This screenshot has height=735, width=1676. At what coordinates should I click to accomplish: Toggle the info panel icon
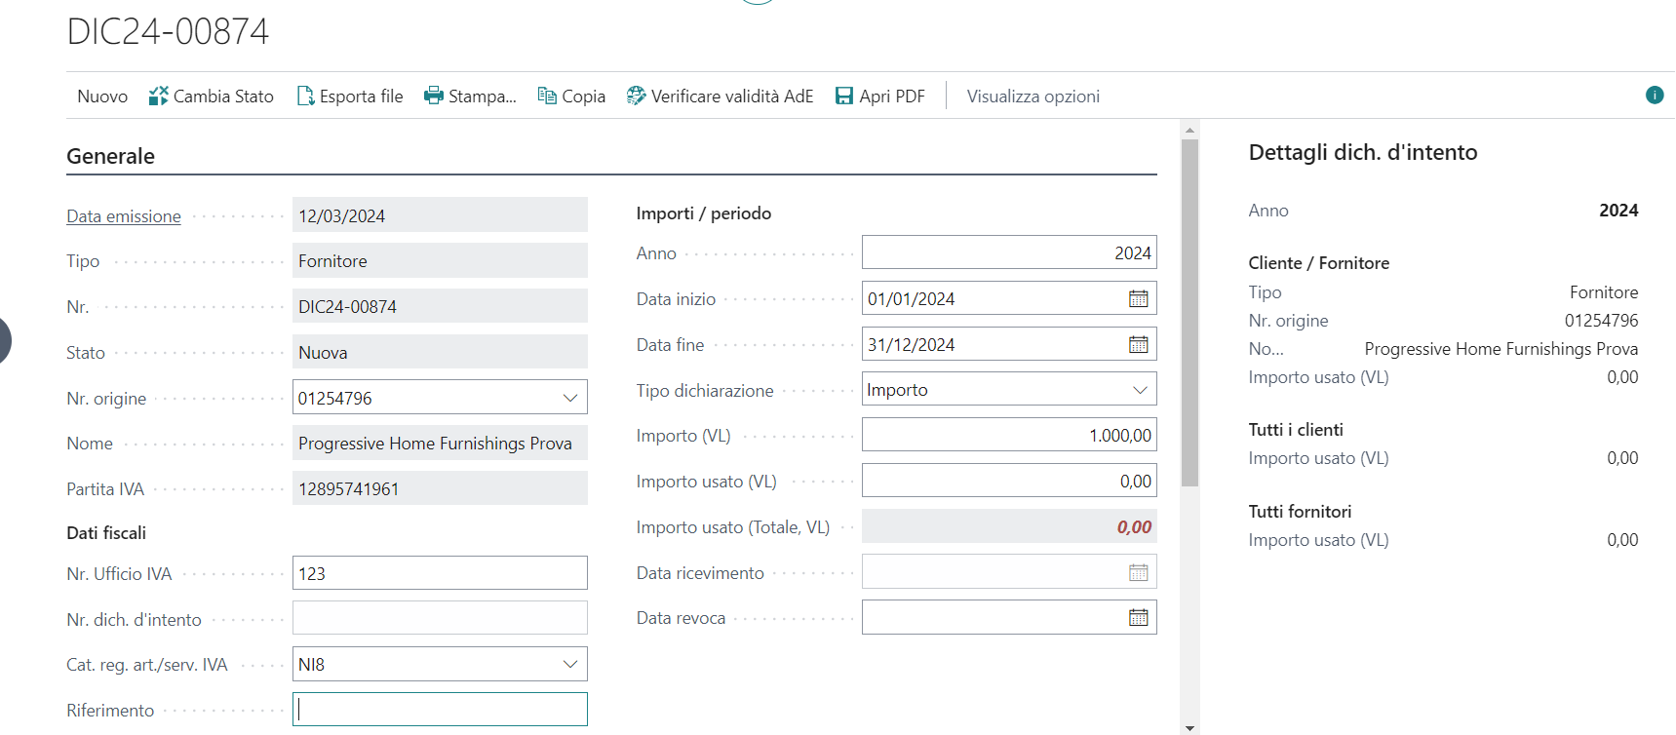click(1655, 95)
